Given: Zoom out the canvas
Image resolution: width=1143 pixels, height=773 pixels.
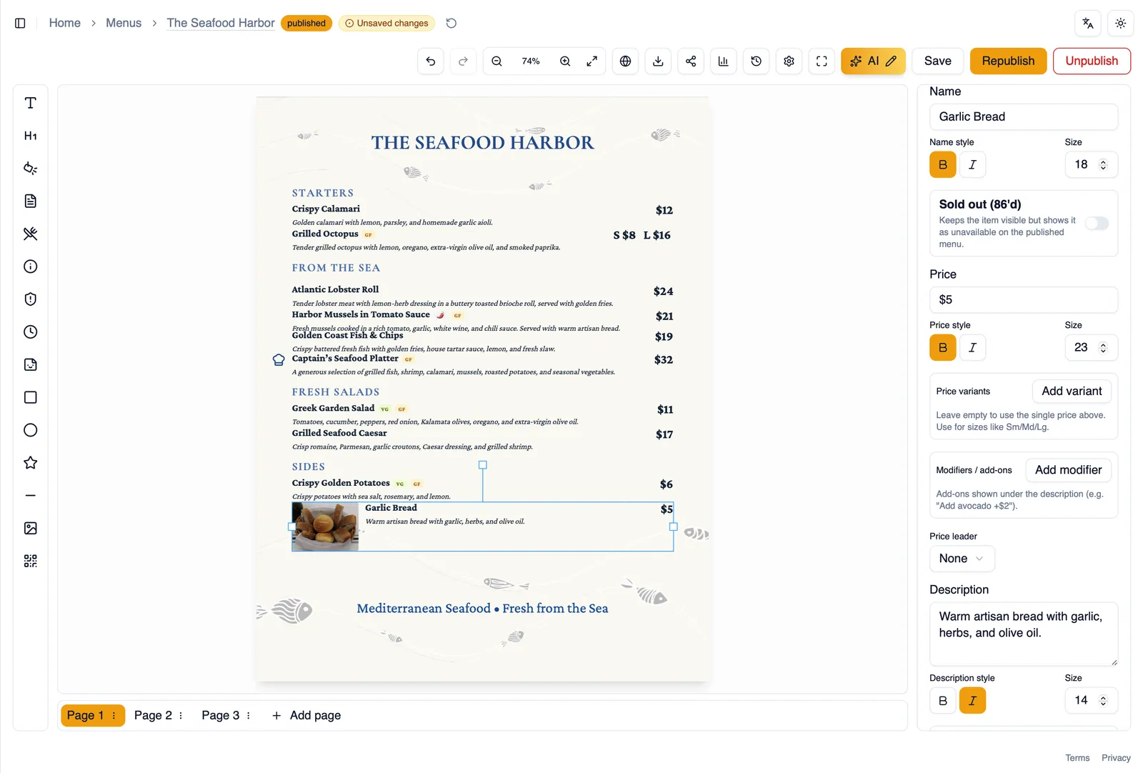Looking at the screenshot, I should coord(497,61).
